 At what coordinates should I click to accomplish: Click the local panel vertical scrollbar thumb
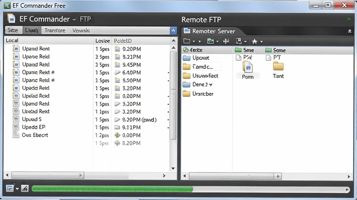pos(174,95)
